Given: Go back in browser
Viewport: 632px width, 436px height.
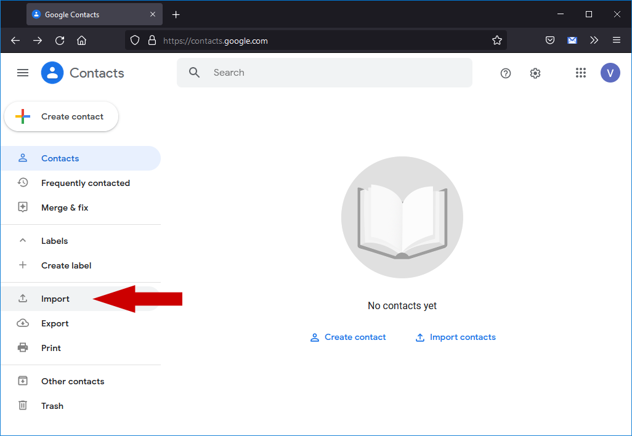Looking at the screenshot, I should click(15, 40).
